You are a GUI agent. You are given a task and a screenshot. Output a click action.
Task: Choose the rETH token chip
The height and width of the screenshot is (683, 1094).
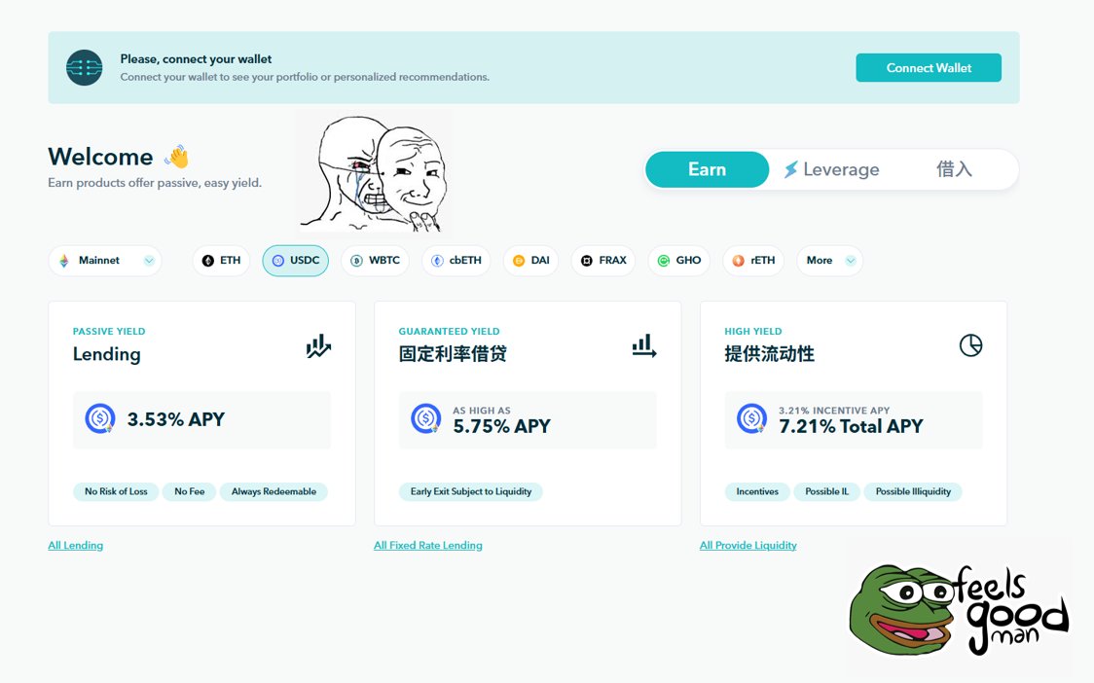point(752,261)
